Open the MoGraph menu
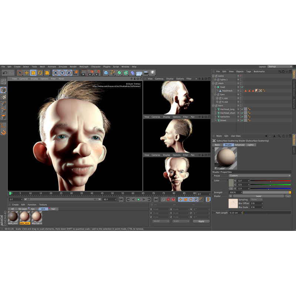This screenshot has height=296, width=296. tap(84, 67)
